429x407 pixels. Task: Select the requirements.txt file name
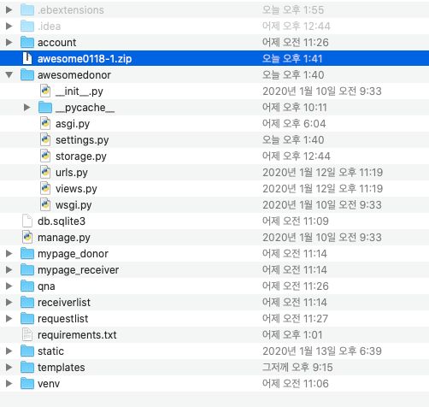point(77,335)
